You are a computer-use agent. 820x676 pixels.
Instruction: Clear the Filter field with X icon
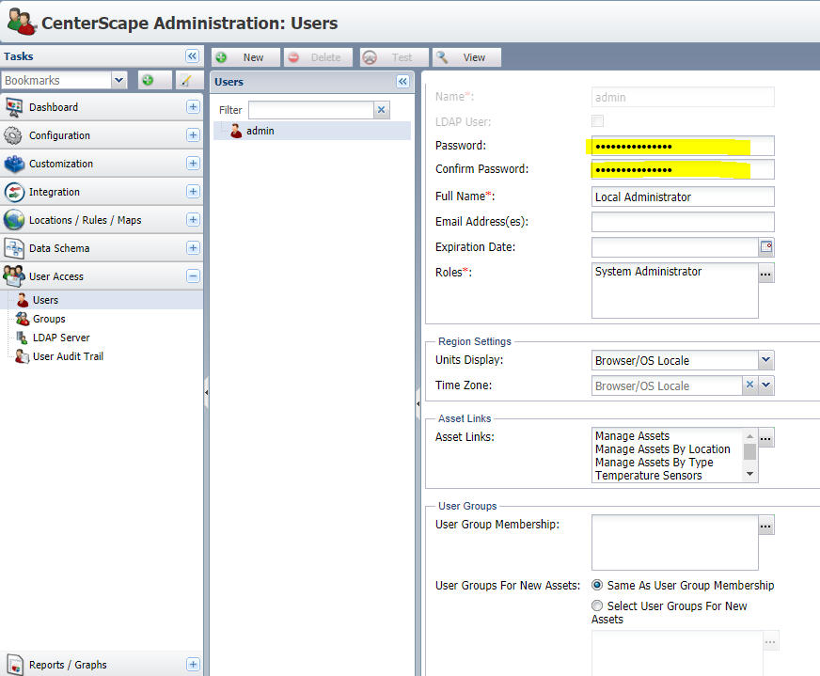click(x=381, y=110)
